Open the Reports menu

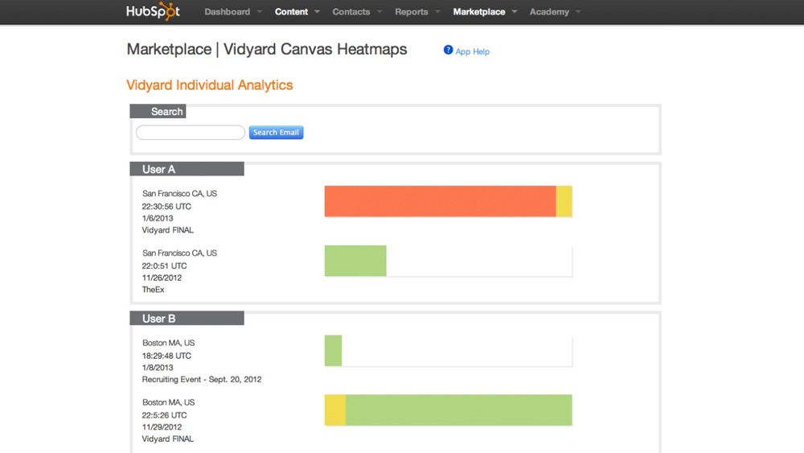411,11
